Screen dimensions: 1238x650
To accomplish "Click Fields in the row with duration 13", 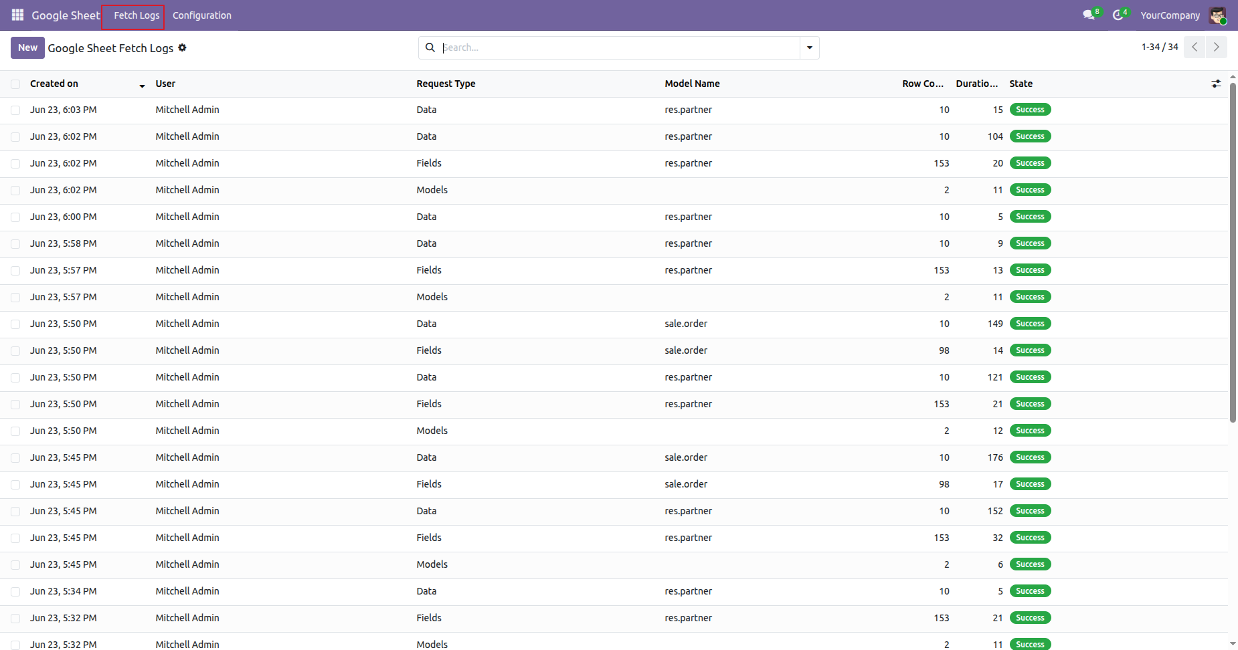I will pyautogui.click(x=429, y=270).
